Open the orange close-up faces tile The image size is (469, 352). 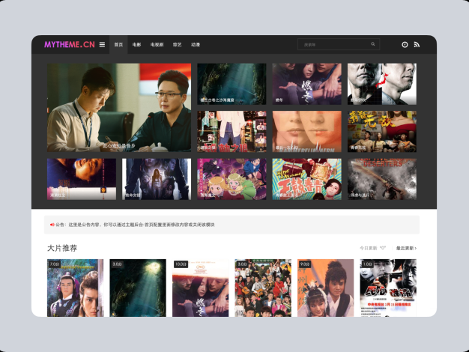[x=307, y=131]
